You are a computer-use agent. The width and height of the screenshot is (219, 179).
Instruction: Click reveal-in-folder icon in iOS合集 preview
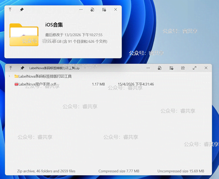click(x=104, y=10)
